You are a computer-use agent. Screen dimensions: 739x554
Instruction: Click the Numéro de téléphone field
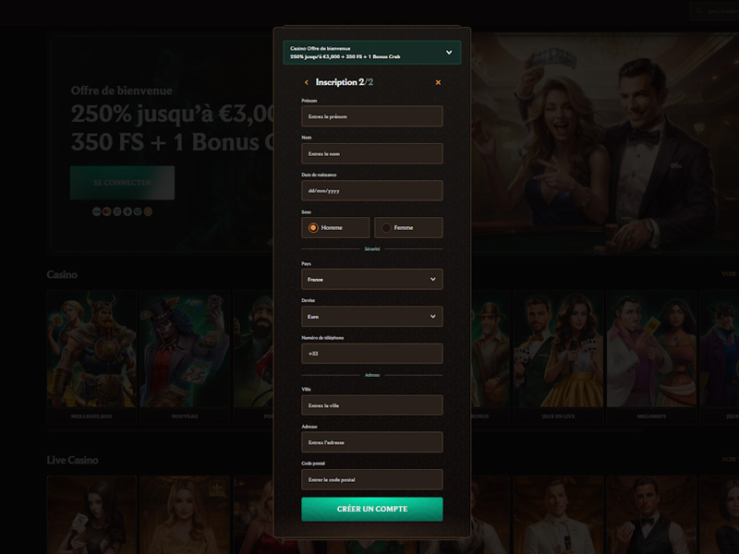point(371,354)
